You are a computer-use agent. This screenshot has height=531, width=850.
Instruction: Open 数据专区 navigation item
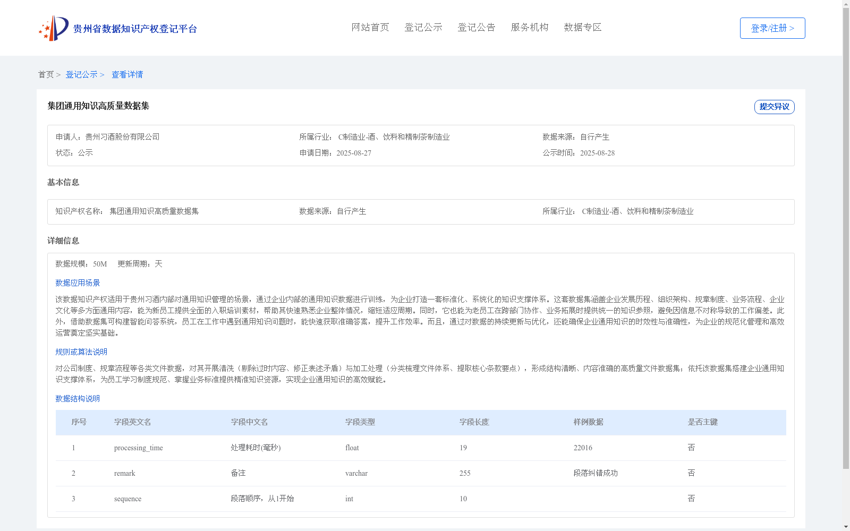click(583, 27)
